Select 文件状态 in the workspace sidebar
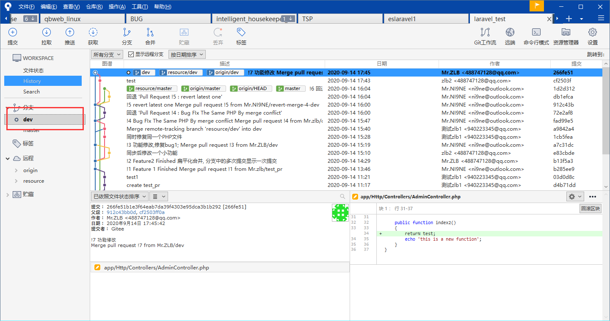 click(x=33, y=71)
